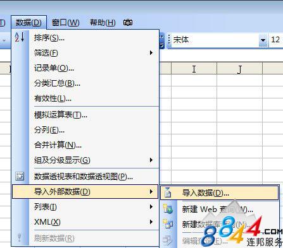Select column header I
This screenshot has width=283, height=248.
(194, 69)
